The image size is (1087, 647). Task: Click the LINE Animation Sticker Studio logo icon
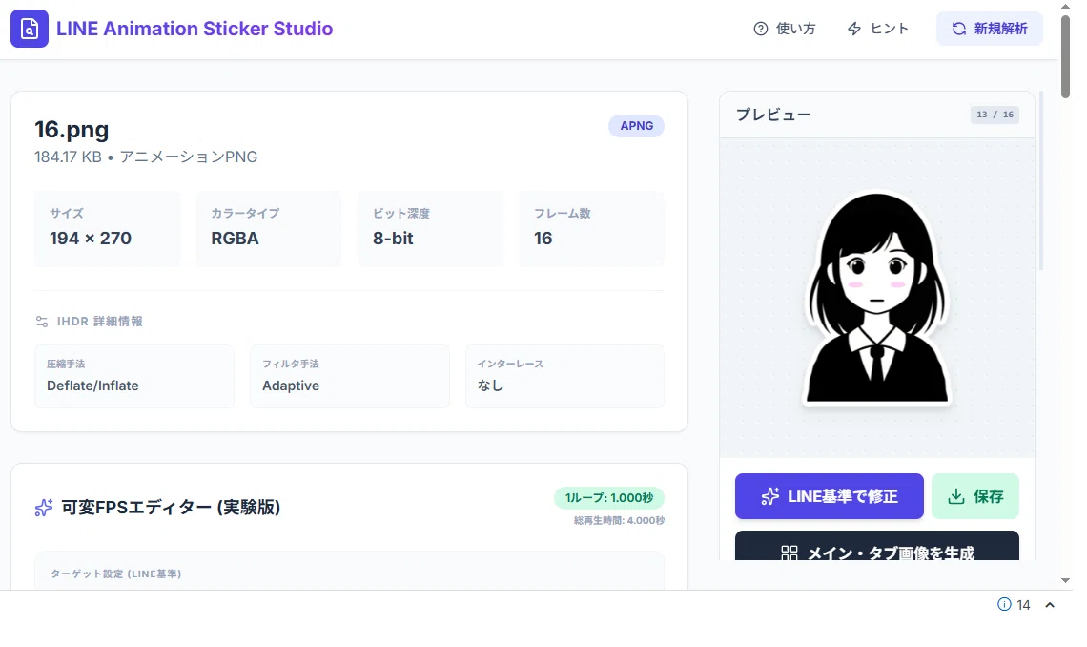coord(30,29)
